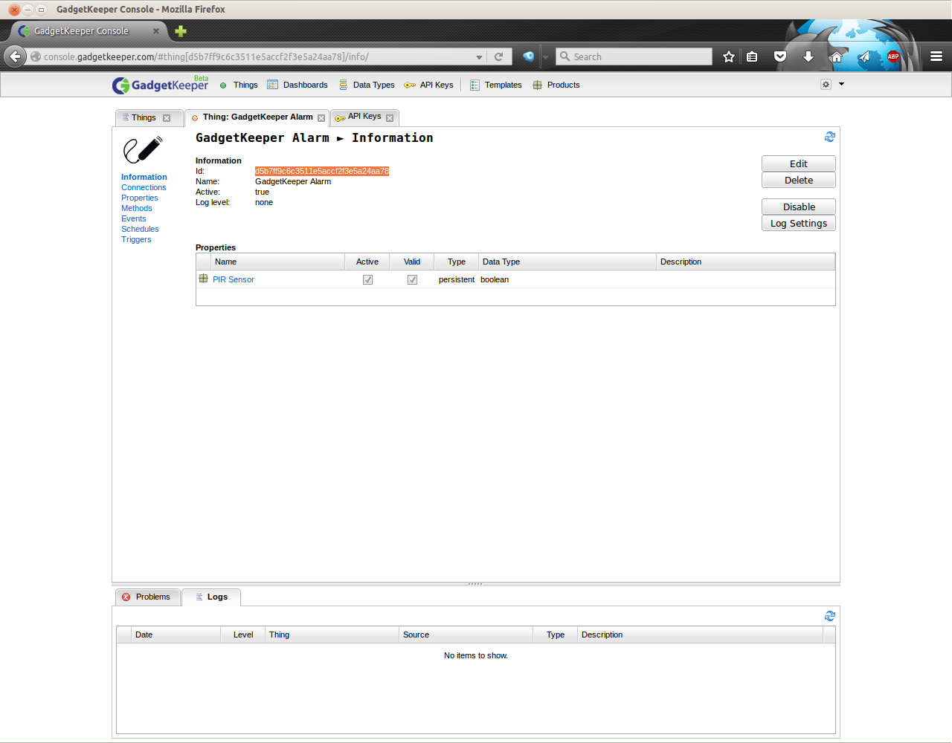The height and width of the screenshot is (743, 952).
Task: Close the Things tab
Action: (167, 118)
